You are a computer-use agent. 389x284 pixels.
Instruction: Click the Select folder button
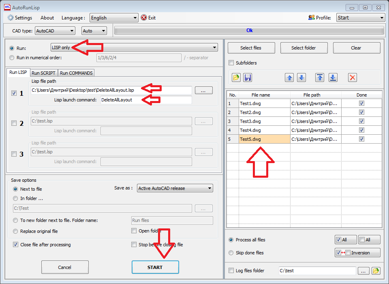(x=304, y=48)
